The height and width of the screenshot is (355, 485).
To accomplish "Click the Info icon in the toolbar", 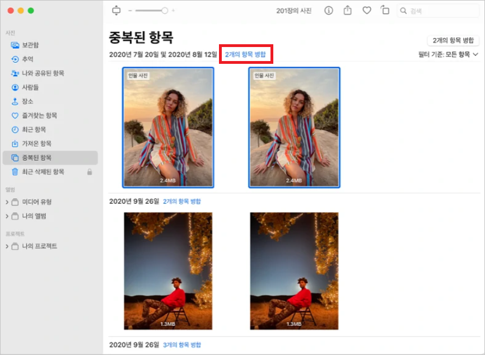I will tap(329, 10).
